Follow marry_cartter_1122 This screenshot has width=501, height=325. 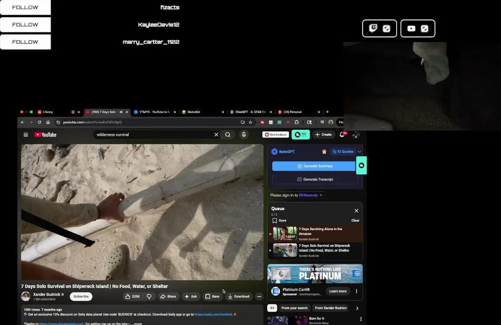click(25, 42)
